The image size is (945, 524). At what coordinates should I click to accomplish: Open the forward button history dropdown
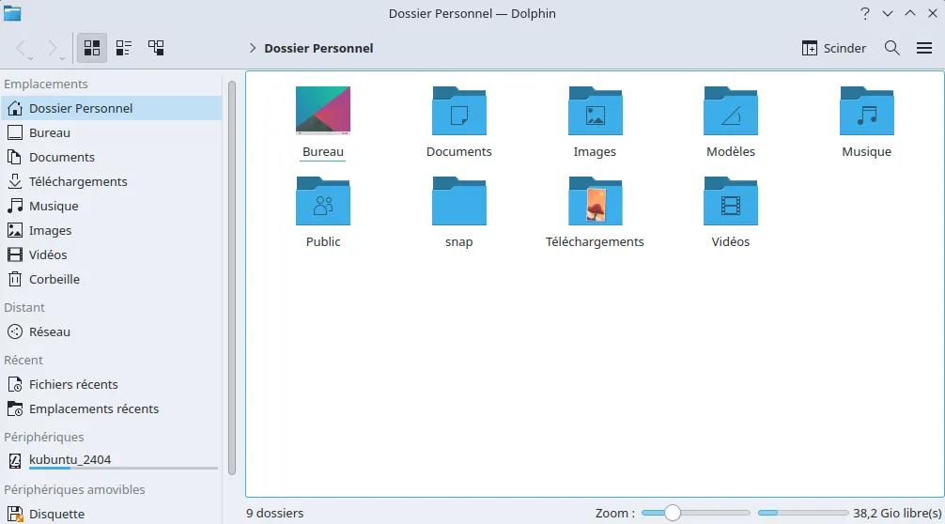click(x=62, y=58)
